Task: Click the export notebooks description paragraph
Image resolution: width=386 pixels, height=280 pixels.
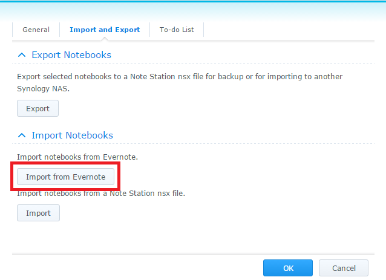Action: click(x=180, y=82)
